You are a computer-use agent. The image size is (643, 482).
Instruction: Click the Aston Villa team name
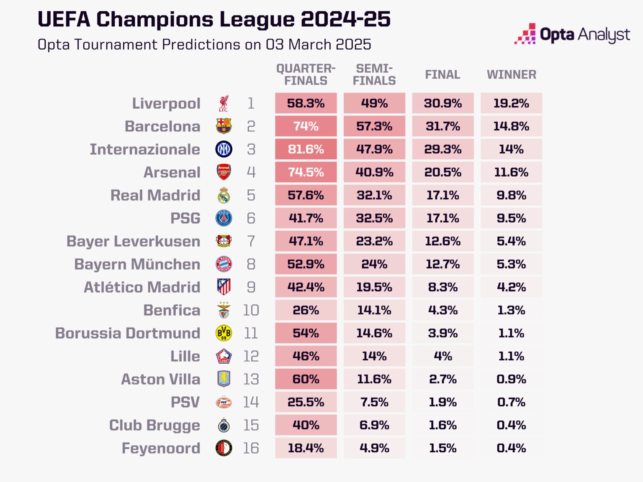pyautogui.click(x=160, y=379)
